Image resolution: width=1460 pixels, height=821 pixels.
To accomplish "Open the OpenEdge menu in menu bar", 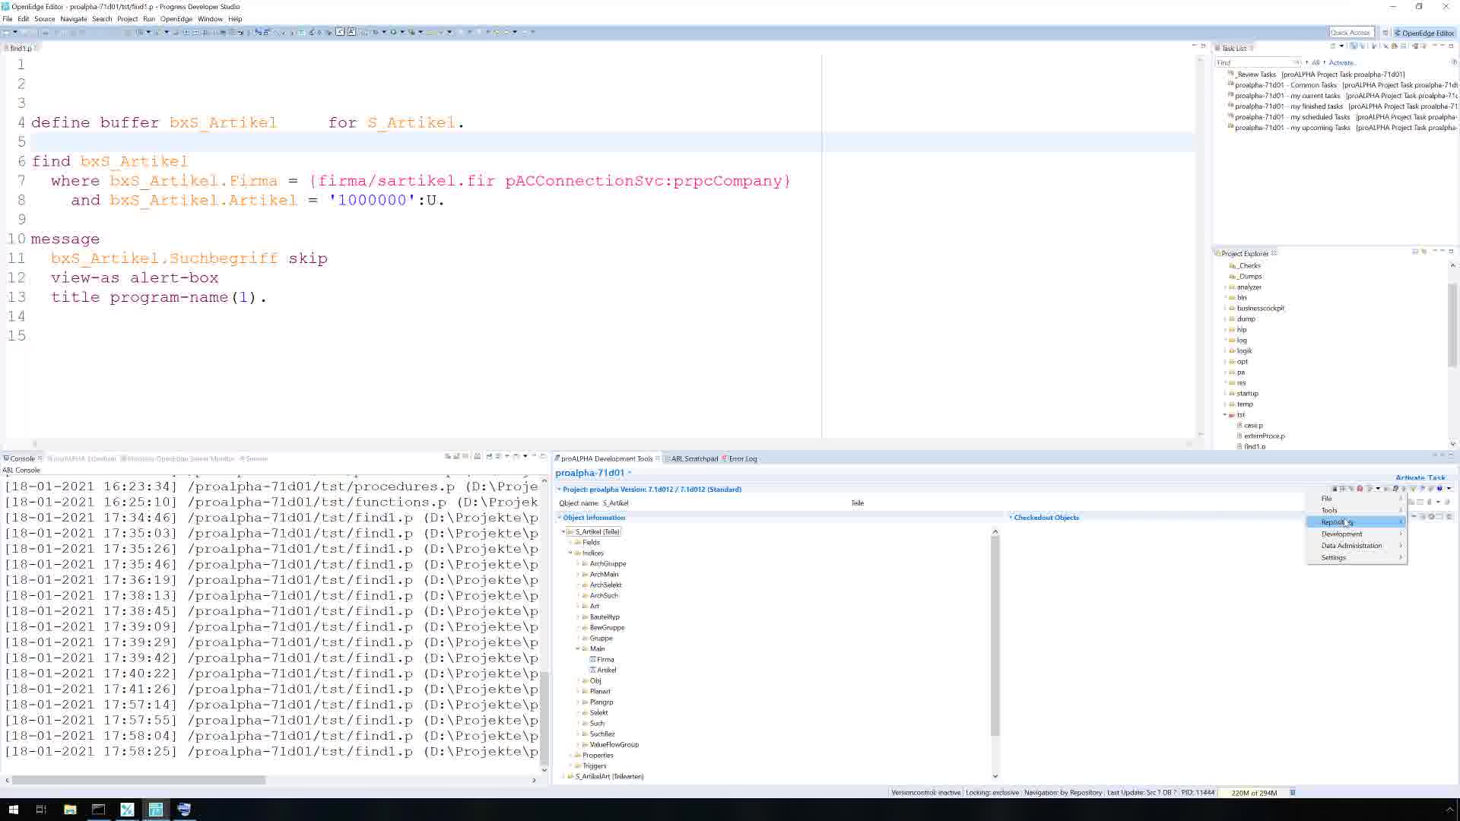I will (x=176, y=19).
